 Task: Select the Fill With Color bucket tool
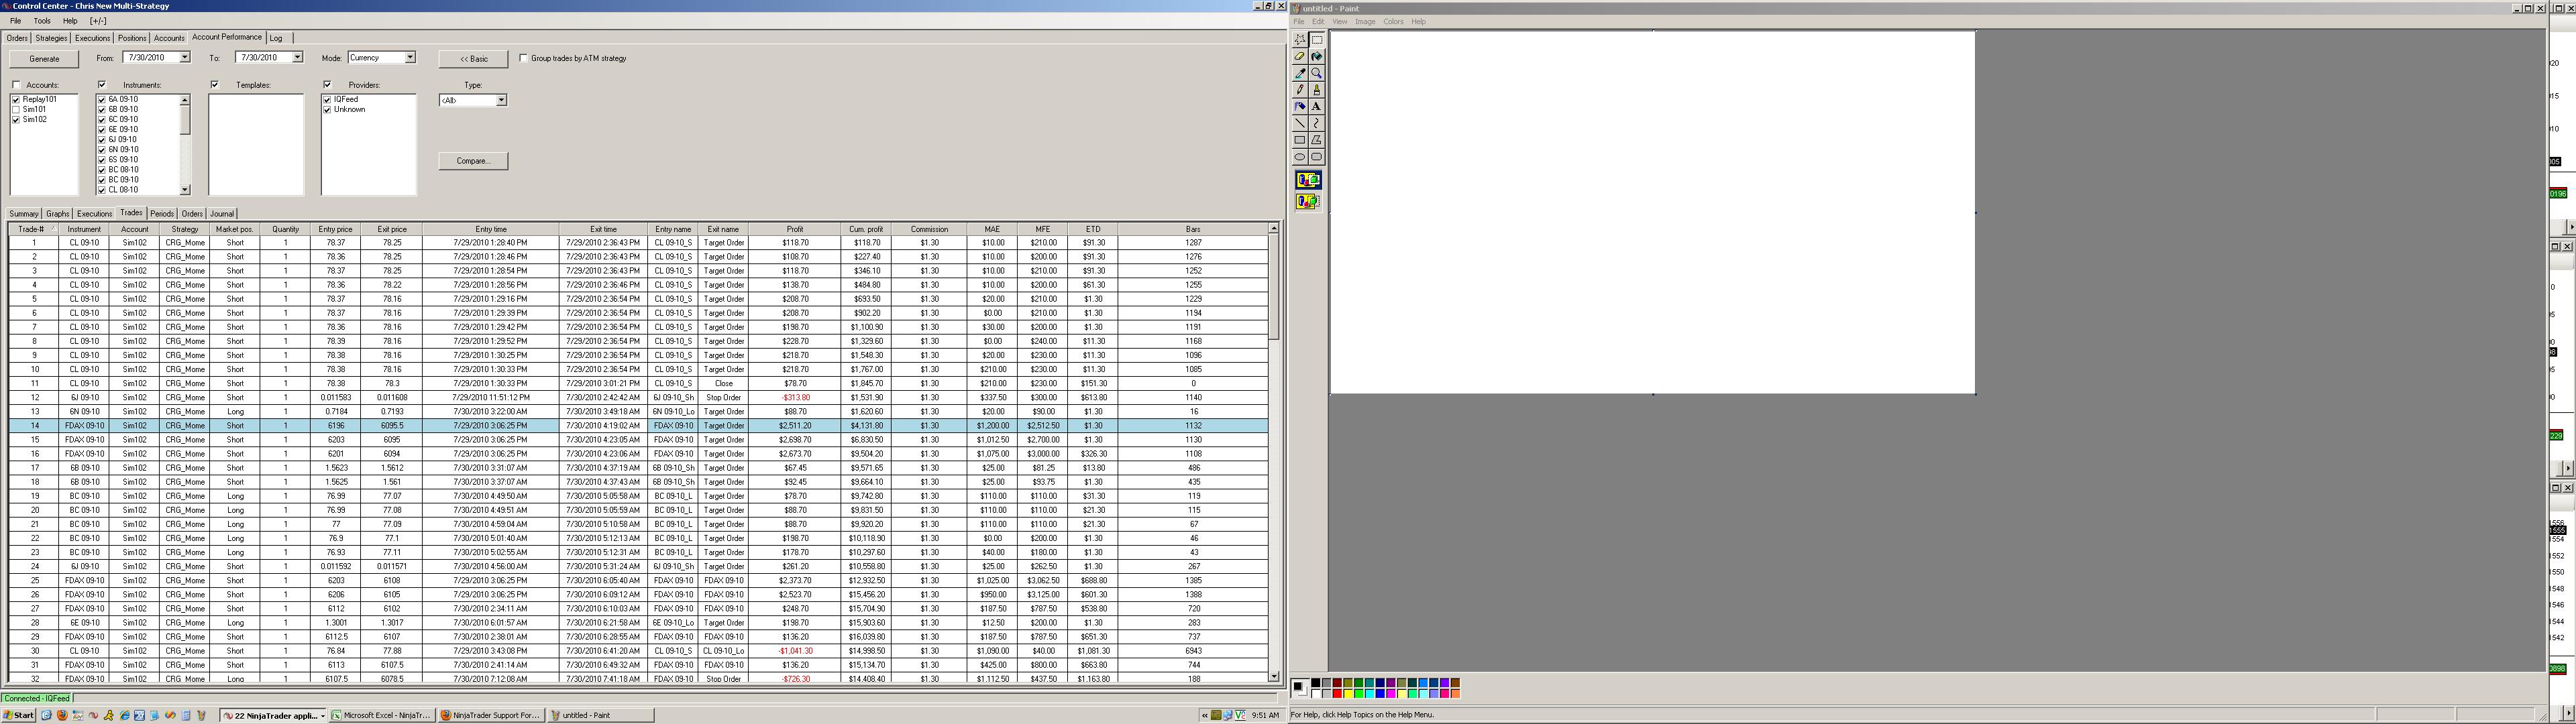[x=1316, y=56]
